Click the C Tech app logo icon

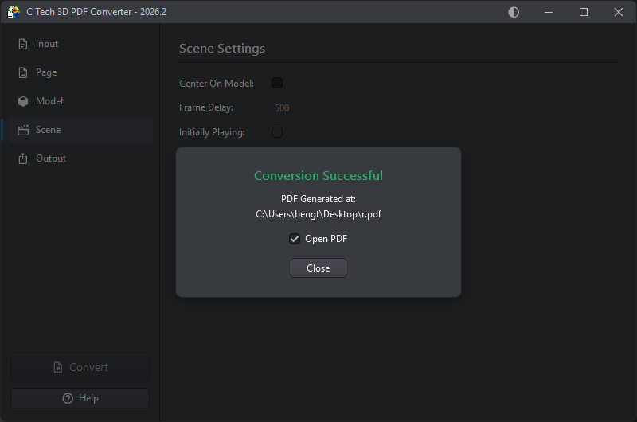[14, 12]
